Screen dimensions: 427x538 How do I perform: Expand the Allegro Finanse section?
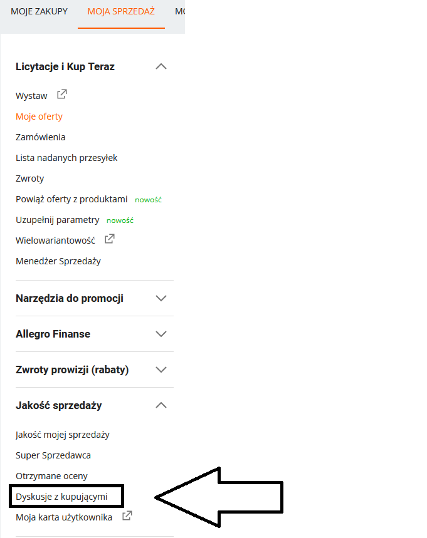tap(161, 334)
